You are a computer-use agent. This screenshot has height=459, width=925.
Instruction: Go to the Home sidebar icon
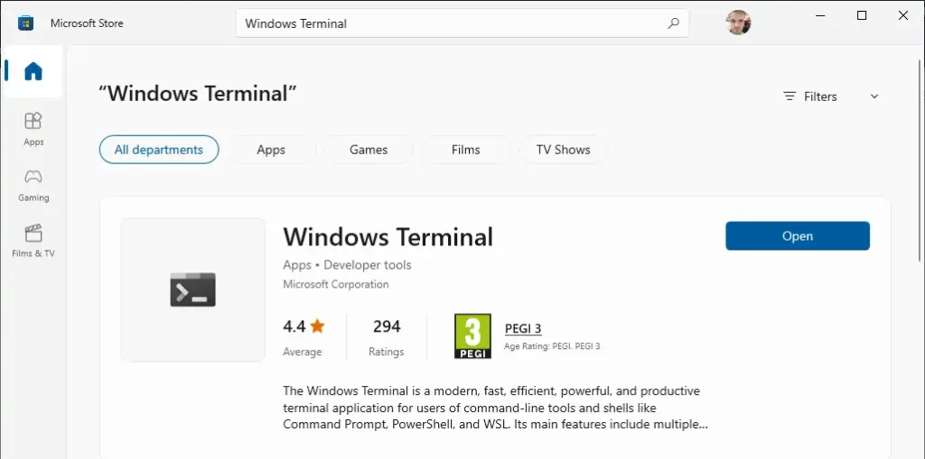pyautogui.click(x=33, y=71)
